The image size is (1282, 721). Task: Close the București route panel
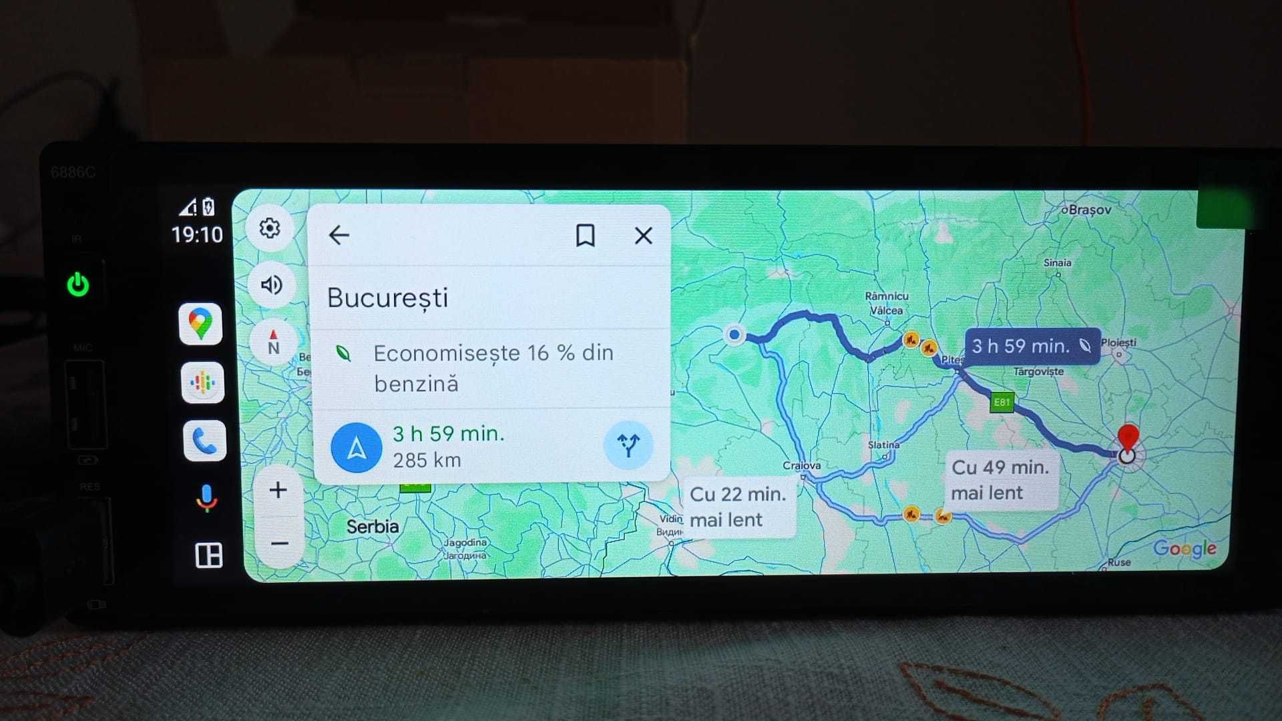[644, 235]
